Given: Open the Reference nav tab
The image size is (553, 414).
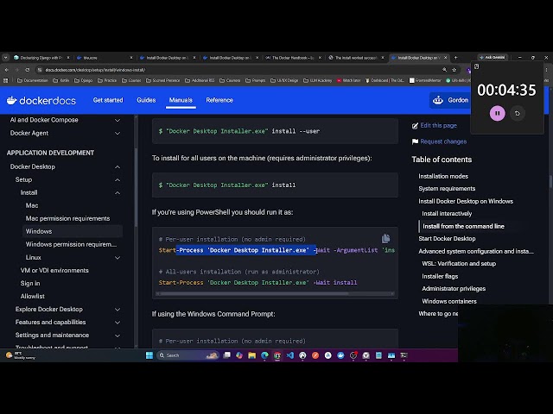Looking at the screenshot, I should [x=219, y=100].
